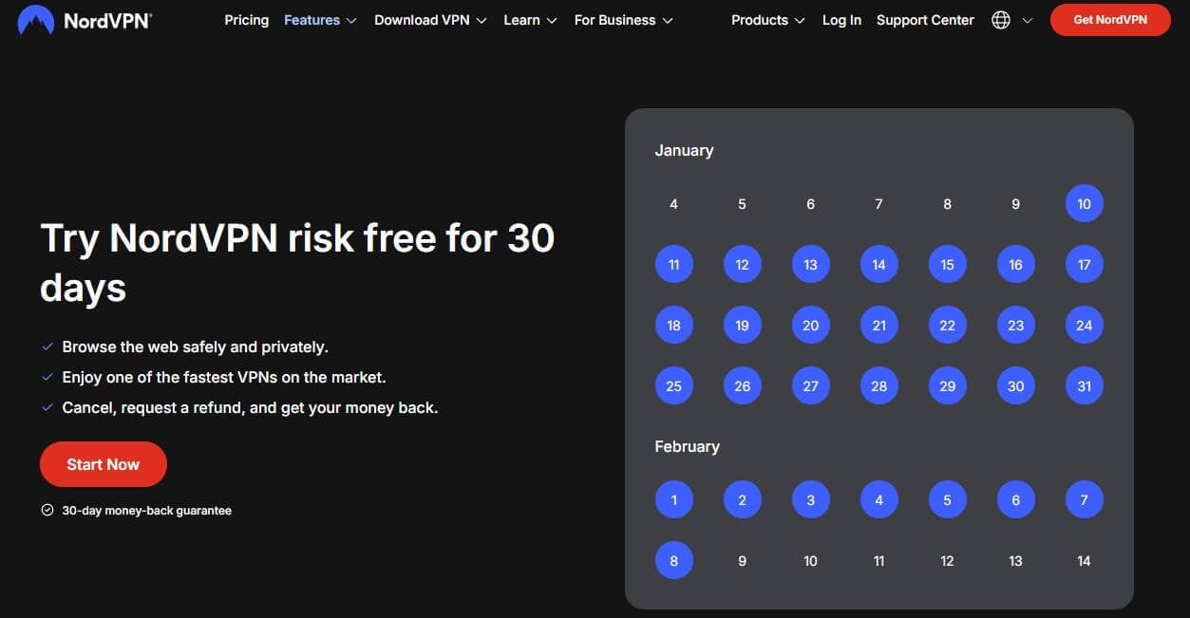This screenshot has height=618, width=1190.
Task: Select January 10 on the calendar
Action: point(1084,203)
